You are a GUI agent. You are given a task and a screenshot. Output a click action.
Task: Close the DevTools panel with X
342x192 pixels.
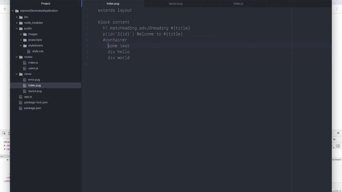(x=338, y=133)
